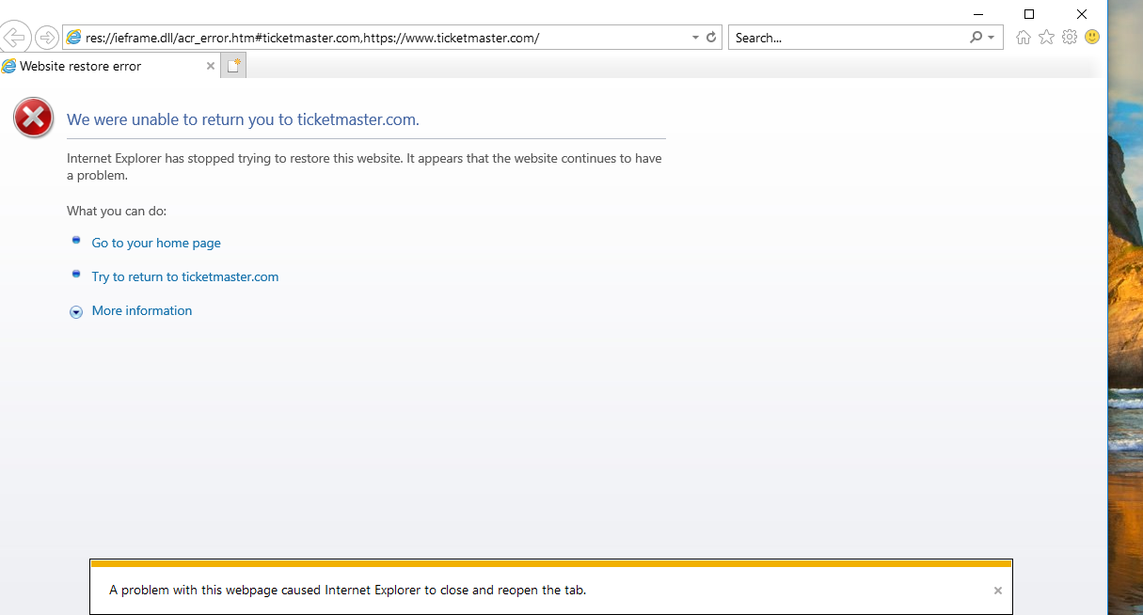Close the Internet Explorer window

click(x=1082, y=13)
